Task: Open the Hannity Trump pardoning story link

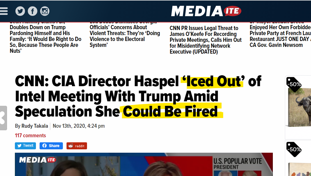Action: pyautogui.click(x=46, y=38)
